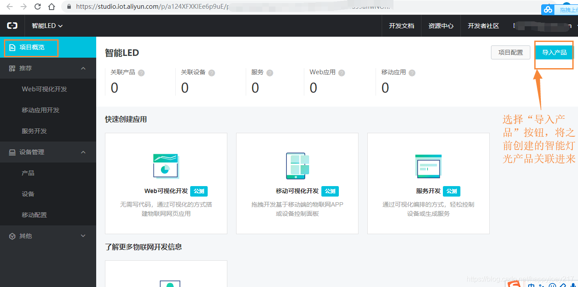This screenshot has height=287, width=578.
Task: Click the 项目配置 button
Action: coord(511,52)
